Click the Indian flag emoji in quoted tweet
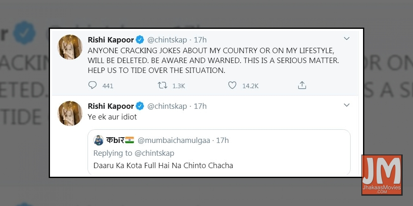 tap(129, 140)
